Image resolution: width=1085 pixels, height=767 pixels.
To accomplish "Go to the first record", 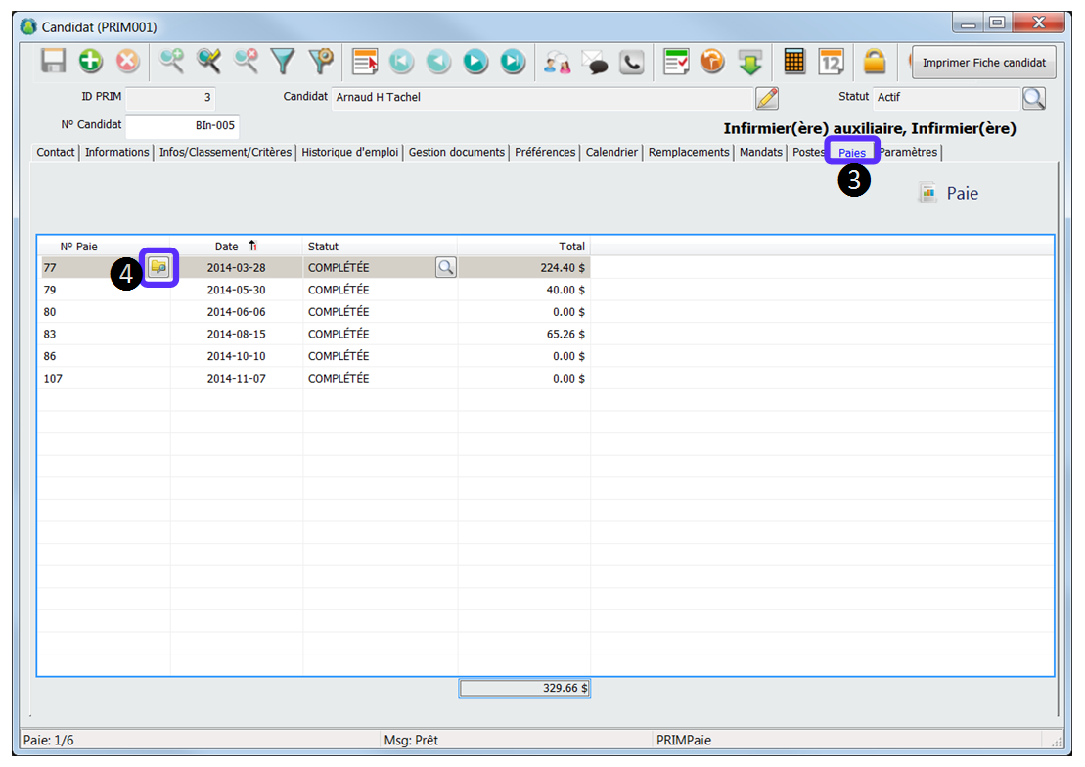I will coord(401,62).
